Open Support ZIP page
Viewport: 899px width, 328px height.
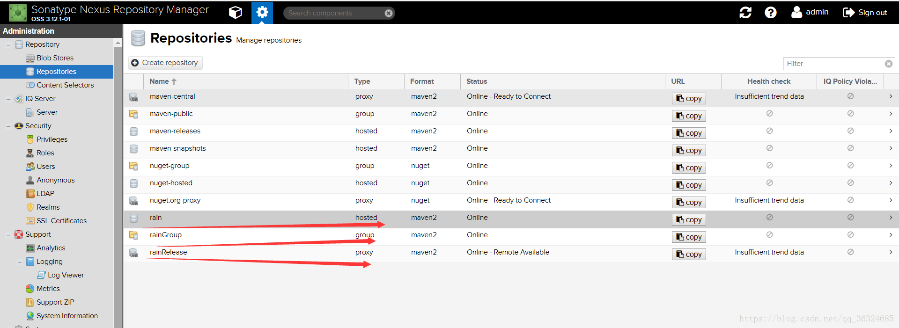click(x=55, y=302)
